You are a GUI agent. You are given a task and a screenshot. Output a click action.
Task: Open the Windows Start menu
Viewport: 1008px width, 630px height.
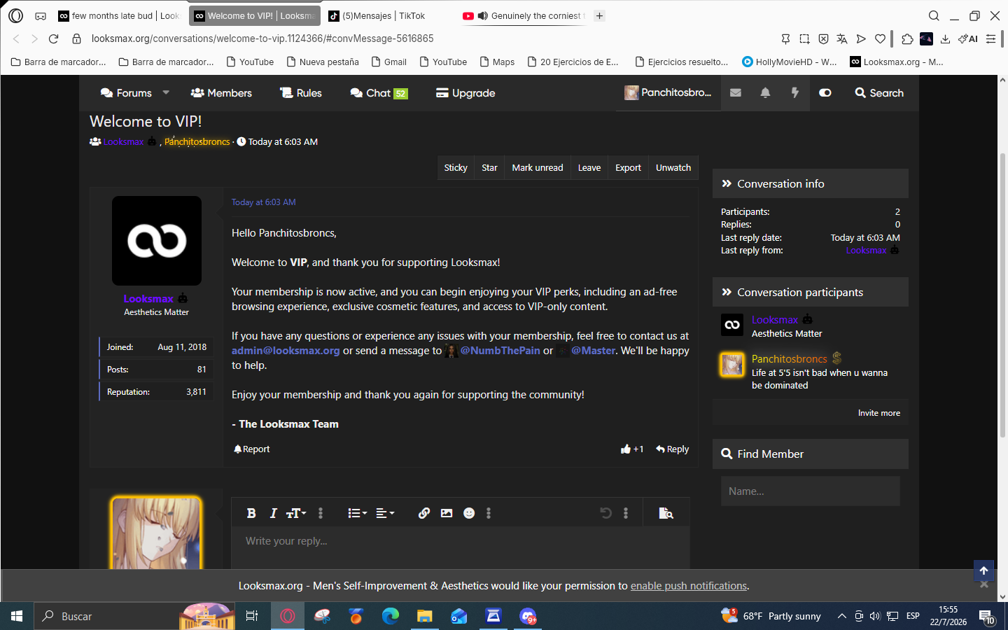[17, 616]
